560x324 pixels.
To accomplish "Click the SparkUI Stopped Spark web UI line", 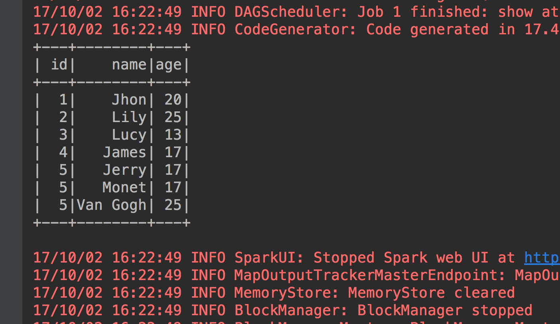I will click(296, 258).
